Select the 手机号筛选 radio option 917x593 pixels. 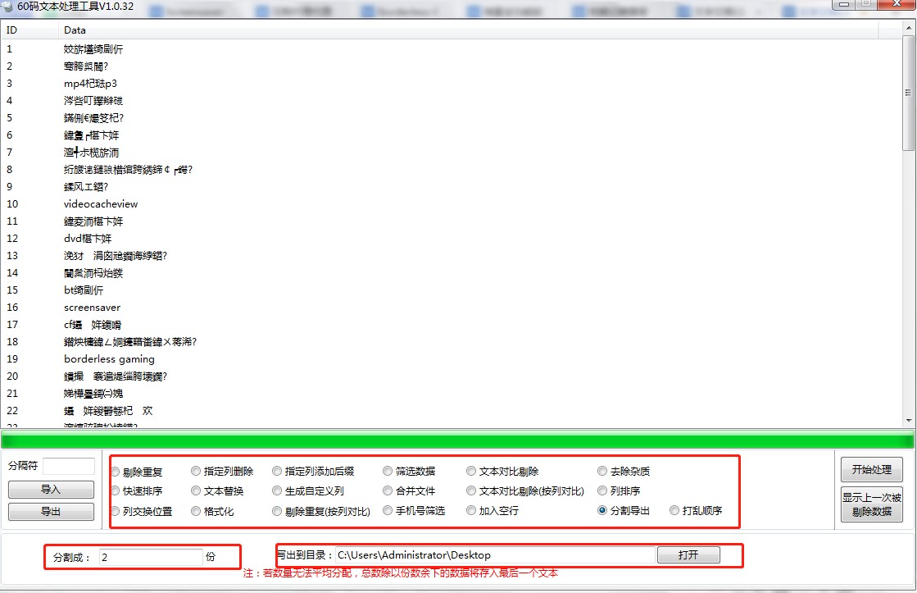click(414, 510)
